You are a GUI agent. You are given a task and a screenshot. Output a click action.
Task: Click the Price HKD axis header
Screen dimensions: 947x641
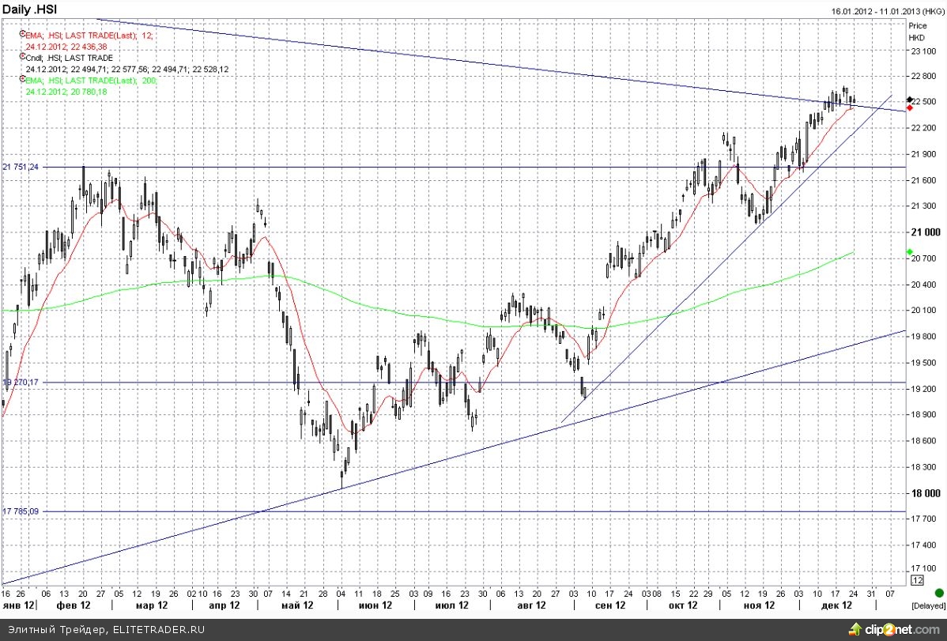tap(917, 32)
